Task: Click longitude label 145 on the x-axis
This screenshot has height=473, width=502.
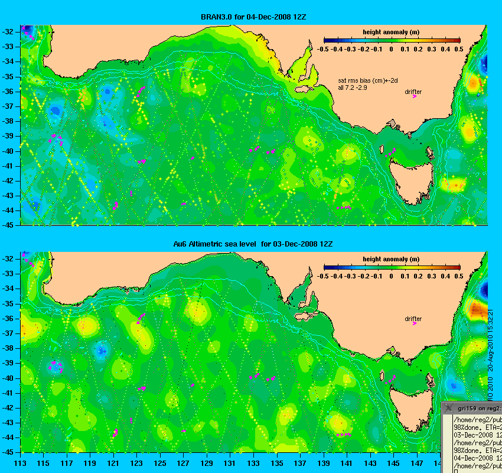Action: pos(394,464)
